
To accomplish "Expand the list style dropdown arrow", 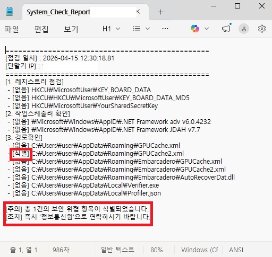I will point(148,29).
